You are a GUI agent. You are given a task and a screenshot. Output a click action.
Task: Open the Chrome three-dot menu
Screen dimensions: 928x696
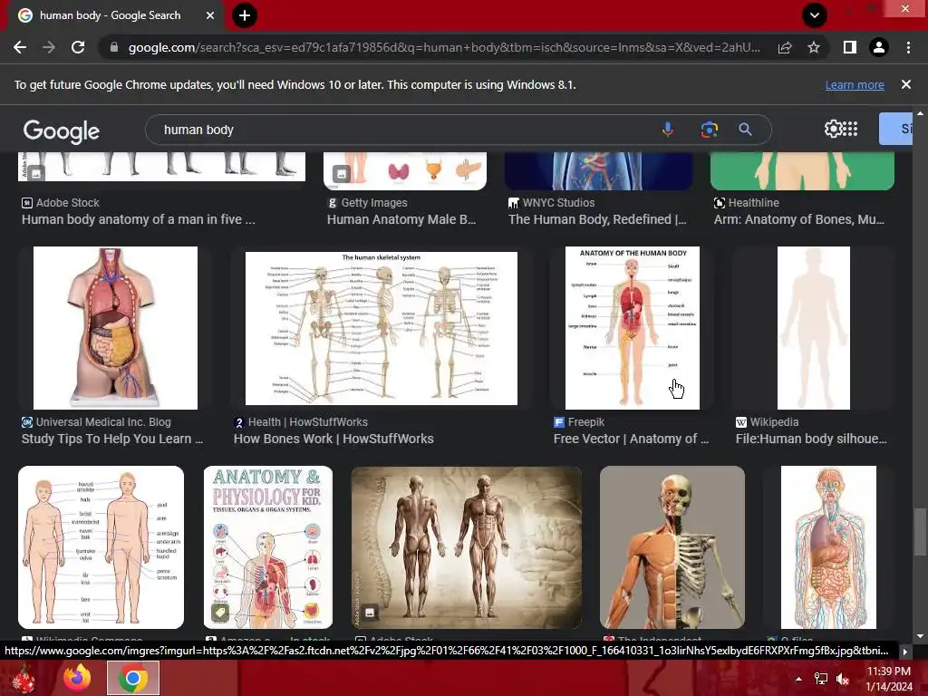coord(908,47)
